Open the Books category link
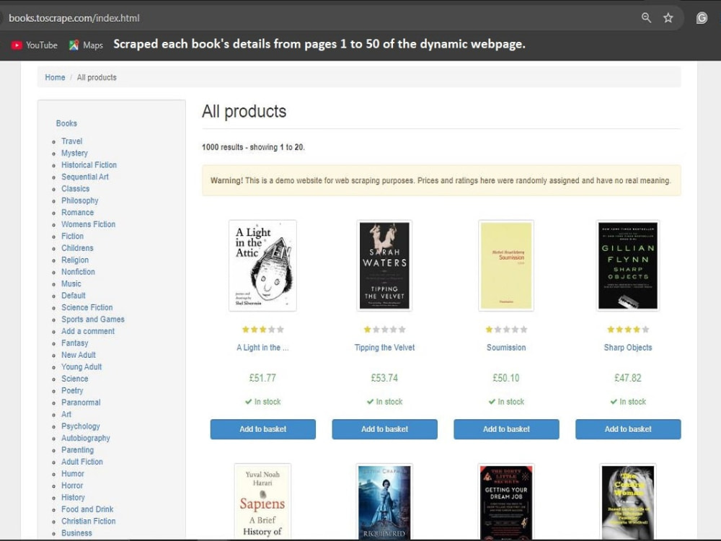The height and width of the screenshot is (541, 721). coord(66,123)
